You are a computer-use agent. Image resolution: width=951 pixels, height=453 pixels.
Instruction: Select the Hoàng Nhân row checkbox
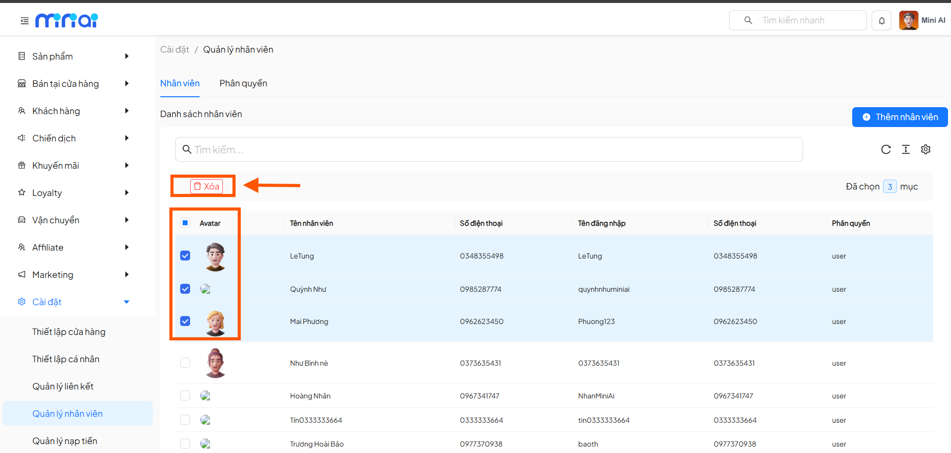[x=185, y=395]
